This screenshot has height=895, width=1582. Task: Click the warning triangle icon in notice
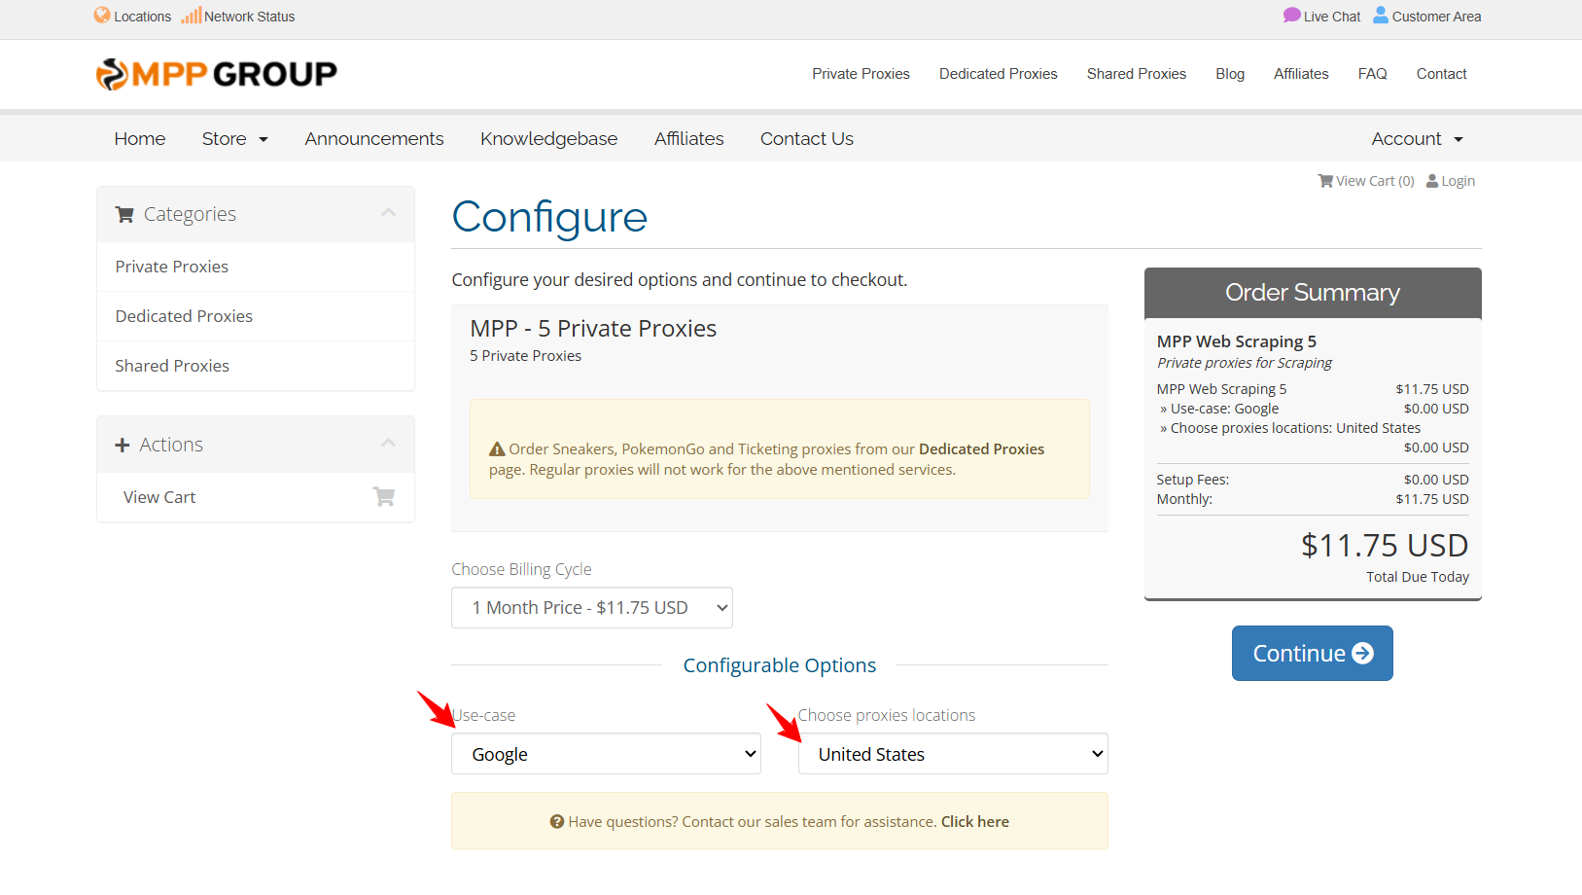[497, 449]
